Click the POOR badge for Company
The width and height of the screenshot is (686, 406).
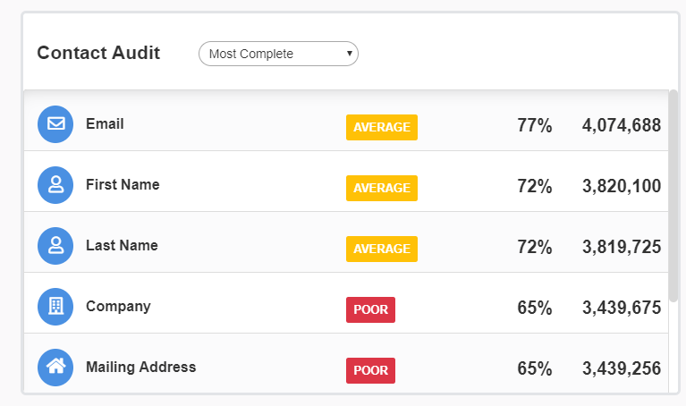tap(370, 309)
